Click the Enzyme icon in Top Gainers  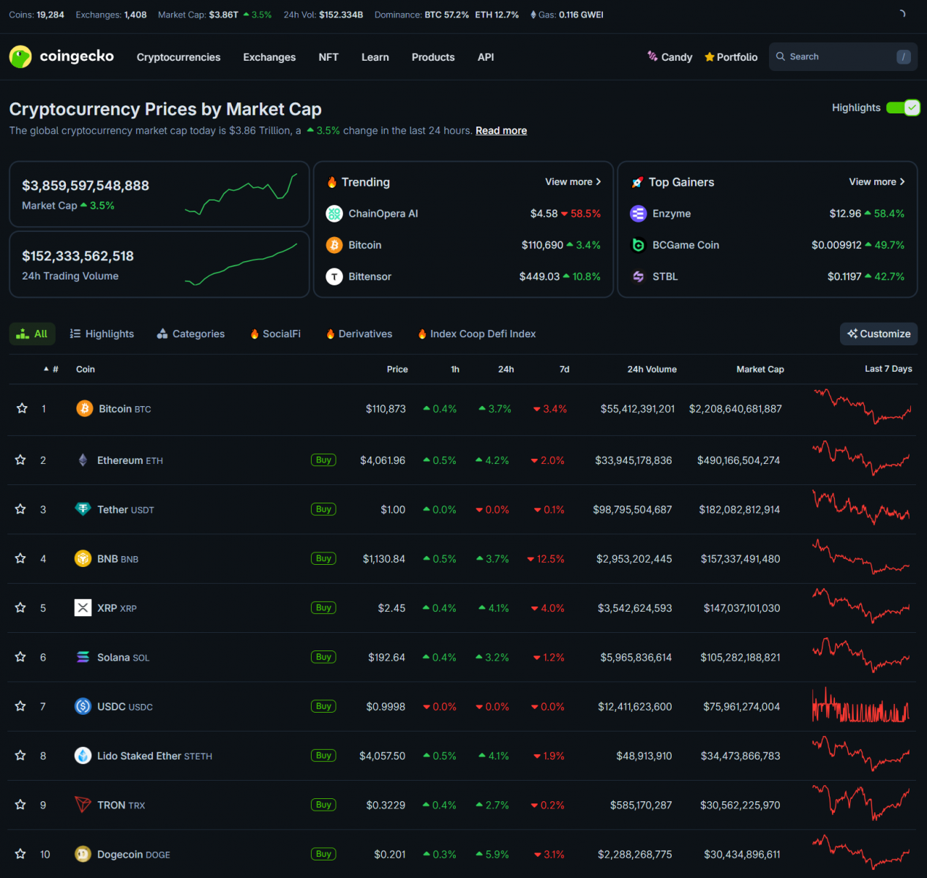tap(638, 214)
